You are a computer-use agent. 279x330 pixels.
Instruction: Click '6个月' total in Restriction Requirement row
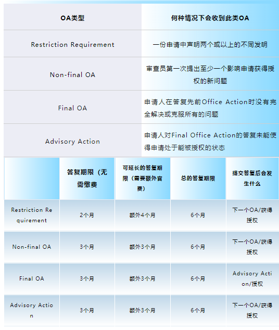(198, 215)
